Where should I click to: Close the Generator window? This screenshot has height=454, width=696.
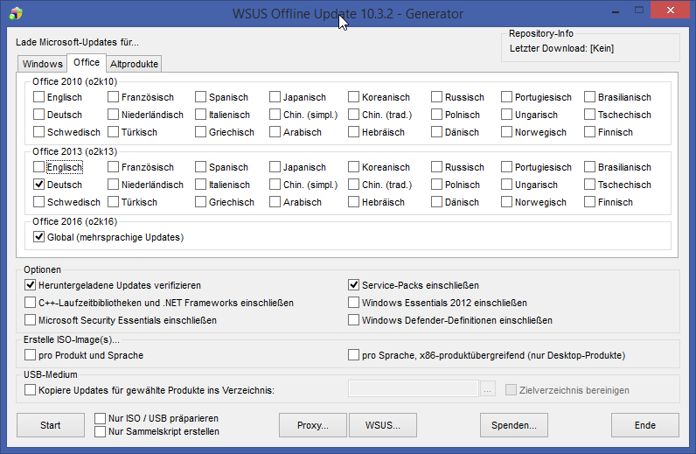pos(671,10)
